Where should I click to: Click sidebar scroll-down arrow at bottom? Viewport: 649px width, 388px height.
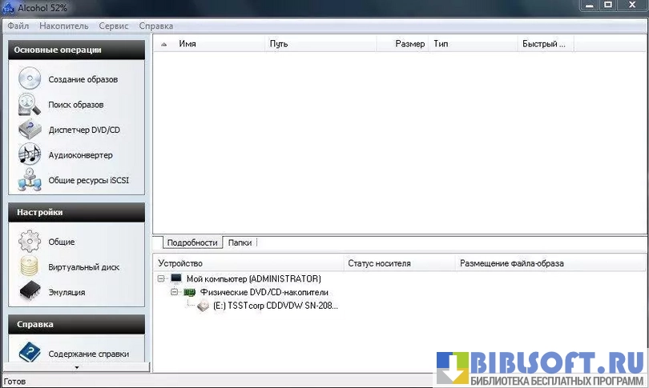coord(76,367)
